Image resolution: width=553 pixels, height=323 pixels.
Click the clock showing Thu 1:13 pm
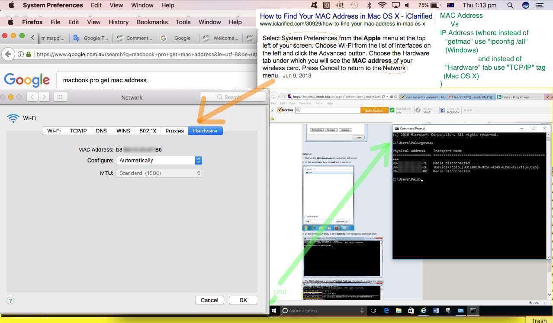(x=479, y=5)
